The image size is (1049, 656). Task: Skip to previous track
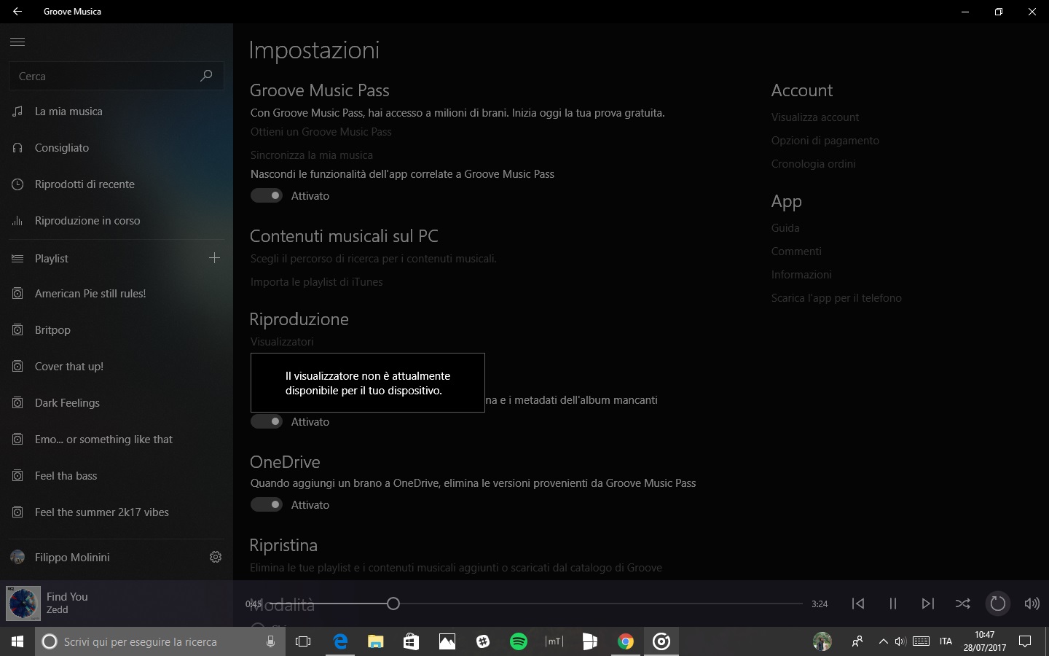tap(858, 604)
